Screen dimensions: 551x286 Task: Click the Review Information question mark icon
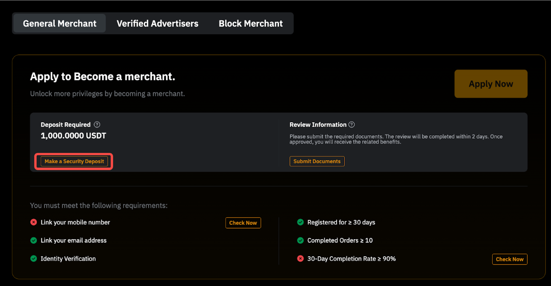(351, 125)
